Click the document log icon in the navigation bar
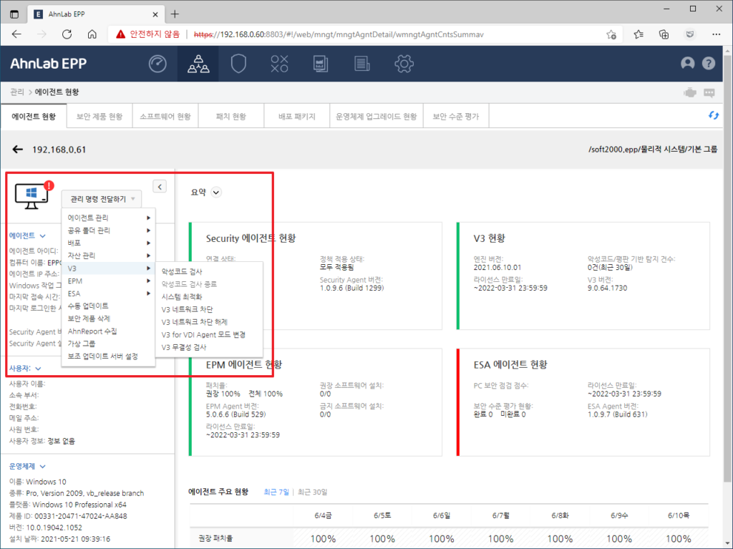The width and height of the screenshot is (733, 549). pyautogui.click(x=362, y=63)
